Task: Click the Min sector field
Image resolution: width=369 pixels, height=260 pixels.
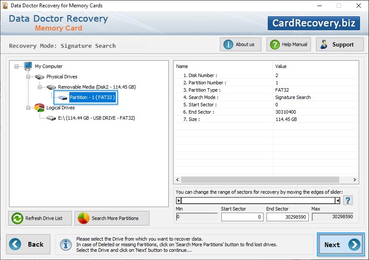Action: 197,217
